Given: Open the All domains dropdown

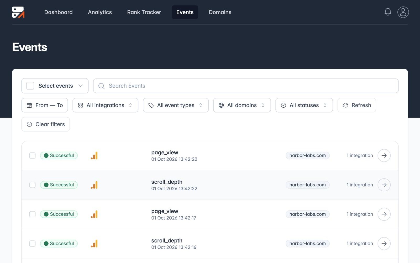Looking at the screenshot, I should [x=242, y=105].
